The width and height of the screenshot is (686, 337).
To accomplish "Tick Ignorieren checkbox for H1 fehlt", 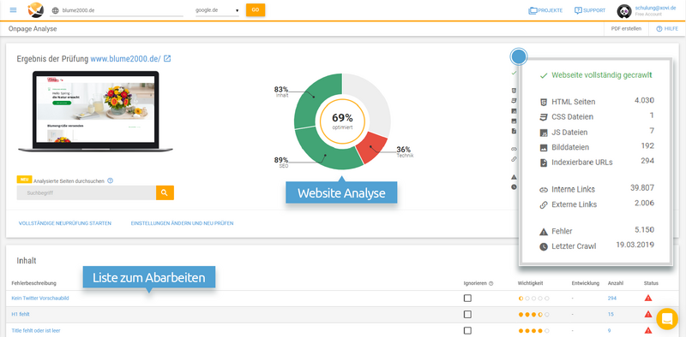I will tap(467, 314).
